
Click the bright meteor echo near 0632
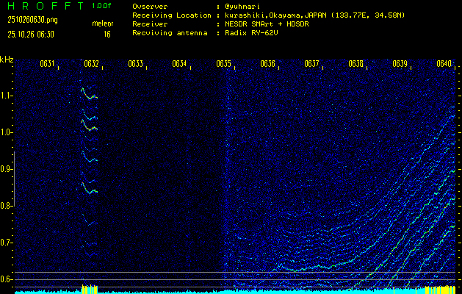[x=88, y=94]
